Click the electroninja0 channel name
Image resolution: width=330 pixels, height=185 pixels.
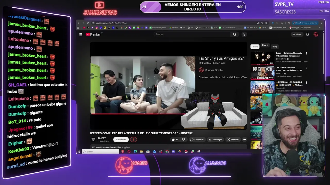click(x=281, y=88)
